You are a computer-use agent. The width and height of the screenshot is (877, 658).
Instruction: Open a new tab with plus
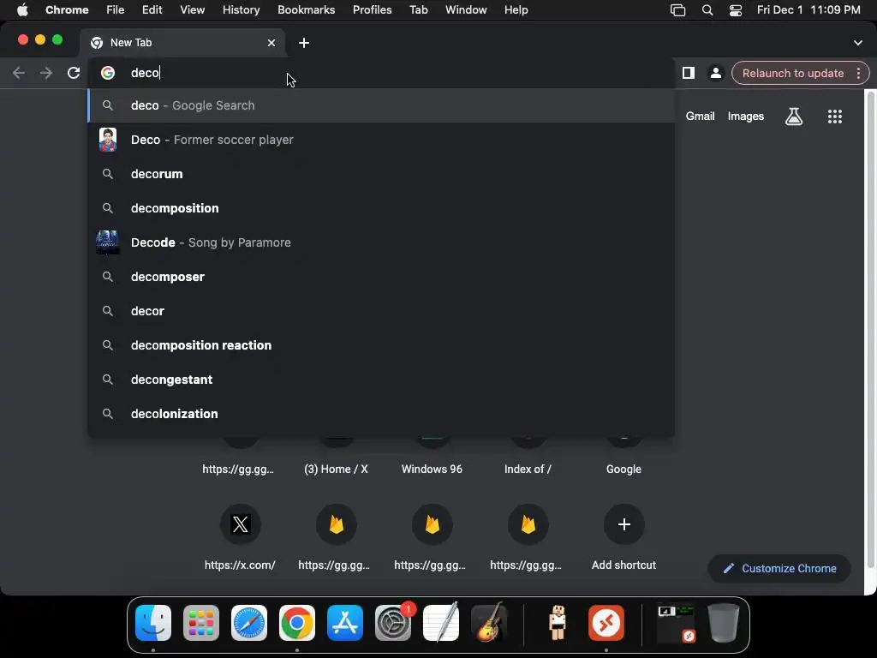coord(304,43)
